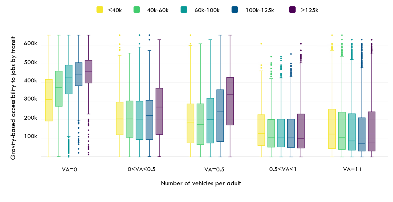Toggle the 100k-125k legend label

pos(260,10)
